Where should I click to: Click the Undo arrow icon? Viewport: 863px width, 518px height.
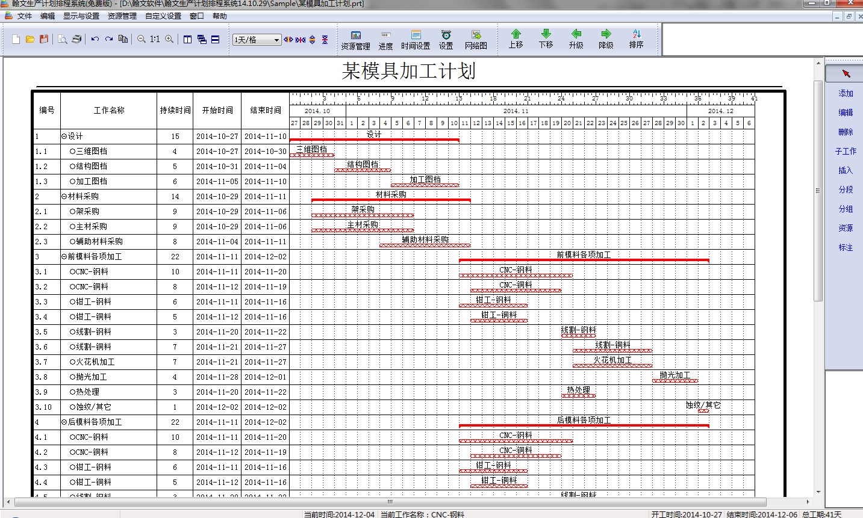(x=95, y=39)
